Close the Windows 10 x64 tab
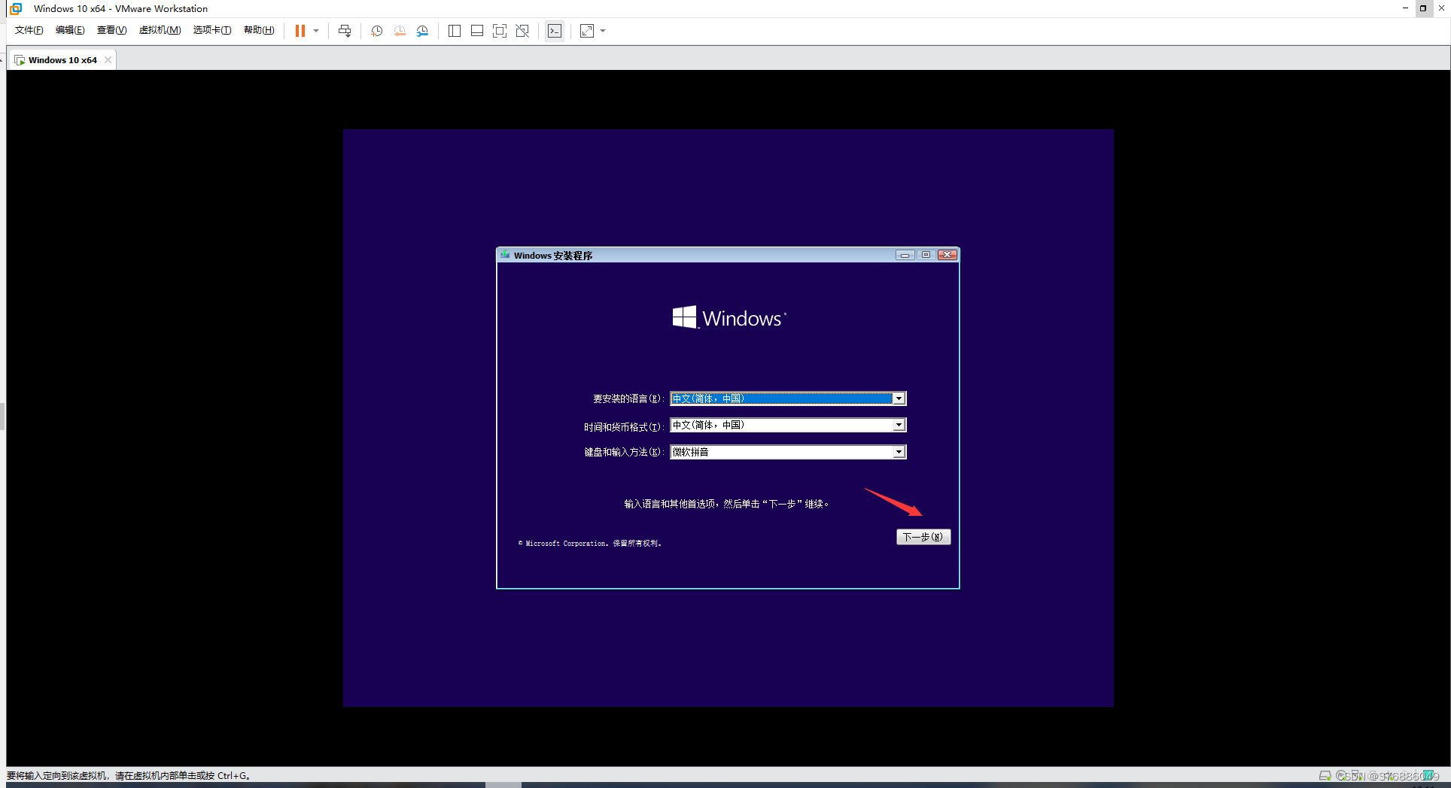The height and width of the screenshot is (788, 1451). [x=108, y=60]
